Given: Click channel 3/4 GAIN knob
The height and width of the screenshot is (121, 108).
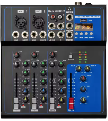Looking at the screenshot, I should [52, 55].
